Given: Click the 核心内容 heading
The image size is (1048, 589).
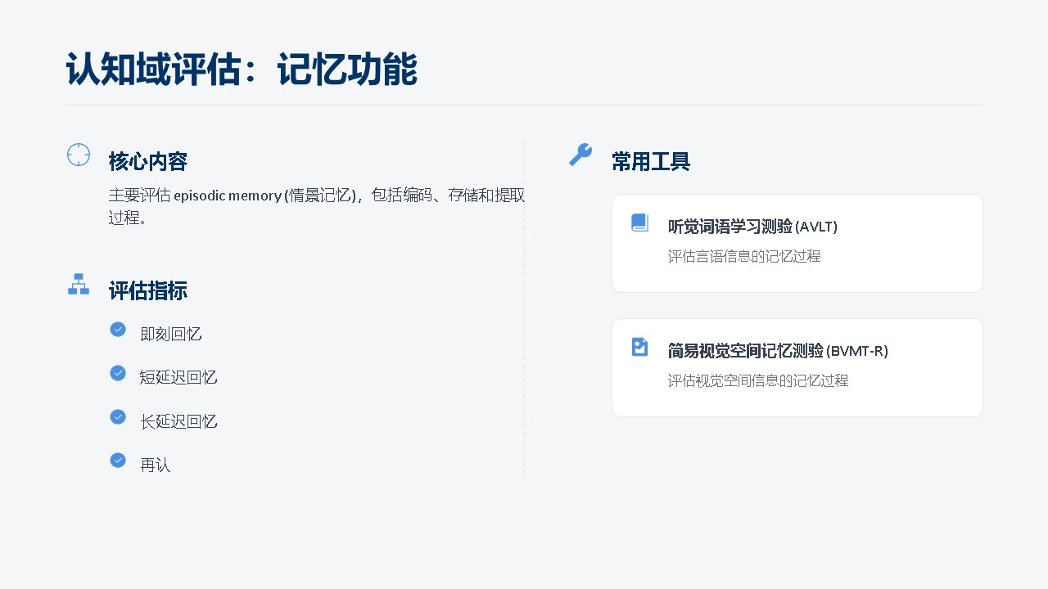Looking at the screenshot, I should click(148, 162).
